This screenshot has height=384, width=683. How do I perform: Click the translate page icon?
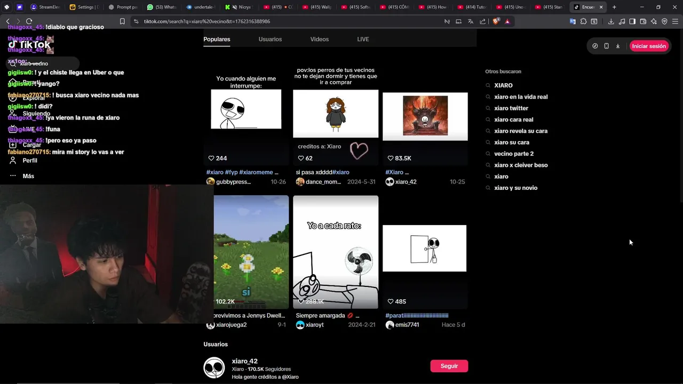[470, 21]
